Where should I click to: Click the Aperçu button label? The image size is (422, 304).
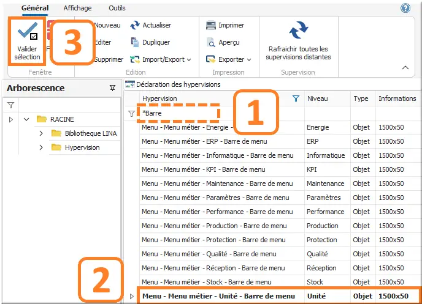229,42
